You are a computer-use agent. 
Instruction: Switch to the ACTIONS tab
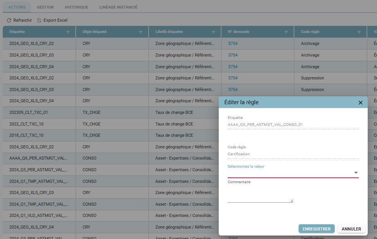tap(17, 7)
